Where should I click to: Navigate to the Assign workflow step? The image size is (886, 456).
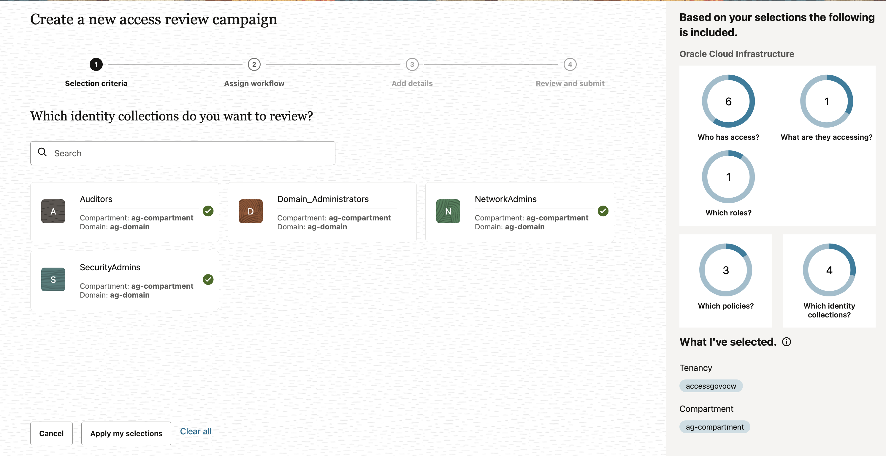(x=254, y=64)
